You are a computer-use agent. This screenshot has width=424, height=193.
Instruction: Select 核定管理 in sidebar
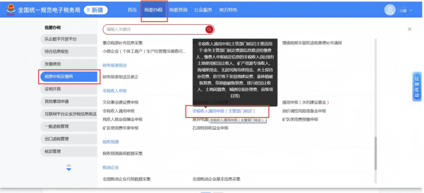coord(69,152)
